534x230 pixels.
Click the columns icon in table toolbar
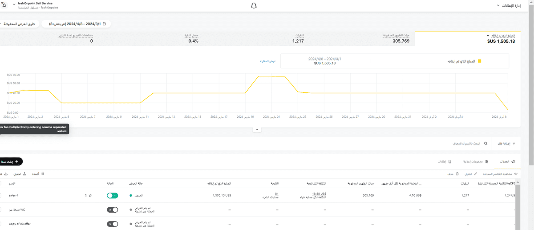pyautogui.click(x=42, y=174)
